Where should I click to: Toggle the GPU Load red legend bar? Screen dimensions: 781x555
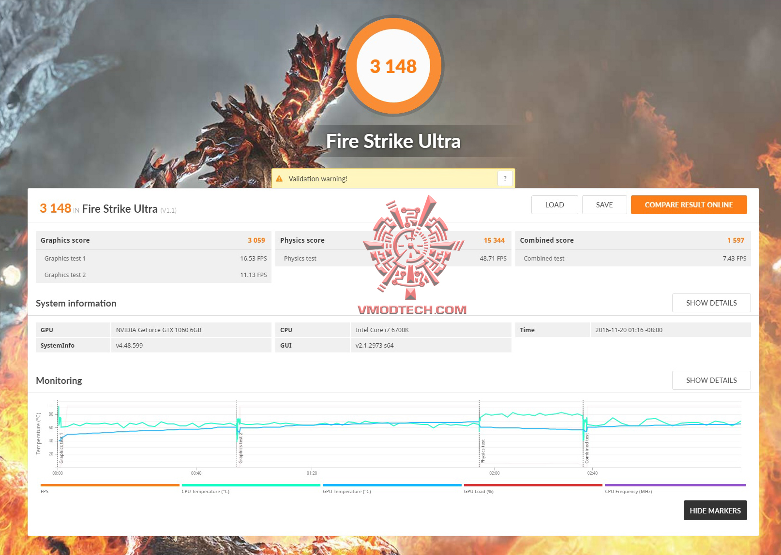(533, 485)
